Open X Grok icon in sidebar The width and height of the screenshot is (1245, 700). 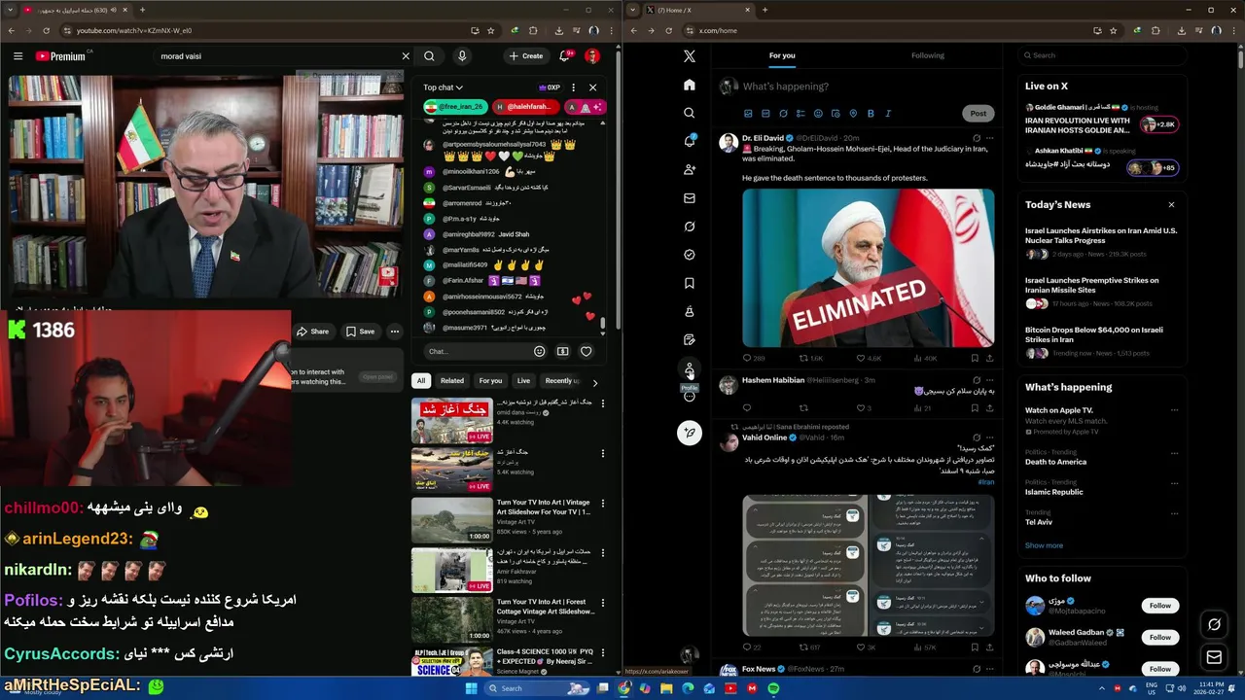690,226
